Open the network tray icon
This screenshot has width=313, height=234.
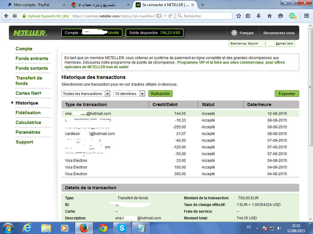coord(272,228)
